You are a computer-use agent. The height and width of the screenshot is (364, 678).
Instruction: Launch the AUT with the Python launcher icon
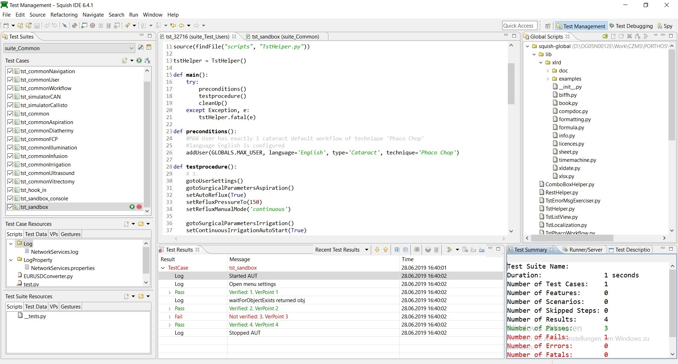(75, 25)
